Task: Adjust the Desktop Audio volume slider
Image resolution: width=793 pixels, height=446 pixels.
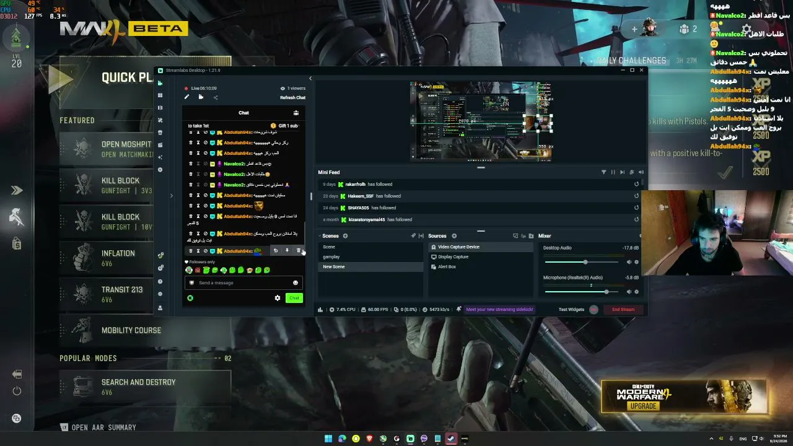Action: pyautogui.click(x=581, y=262)
